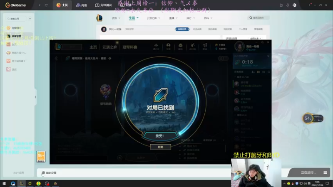Open the WeGame 主页 tab
Viewport: 333px width, 187px height.
pos(62,5)
